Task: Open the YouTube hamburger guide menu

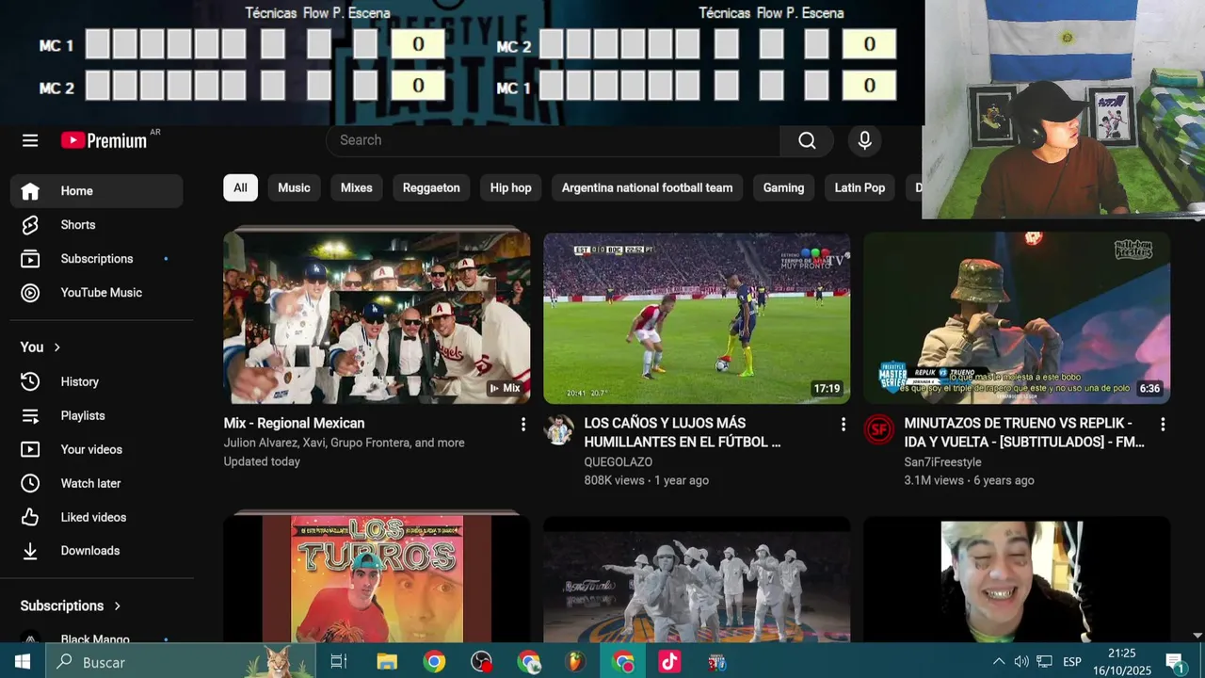Action: 30,140
